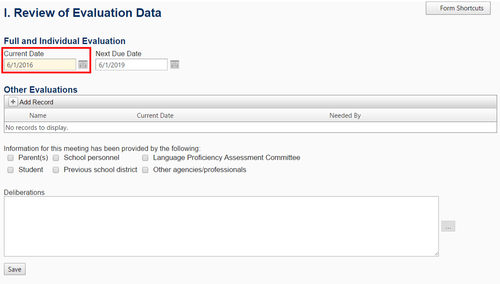Open the calendar picker for Next Due Date
This screenshot has height=284, width=500.
pos(175,64)
